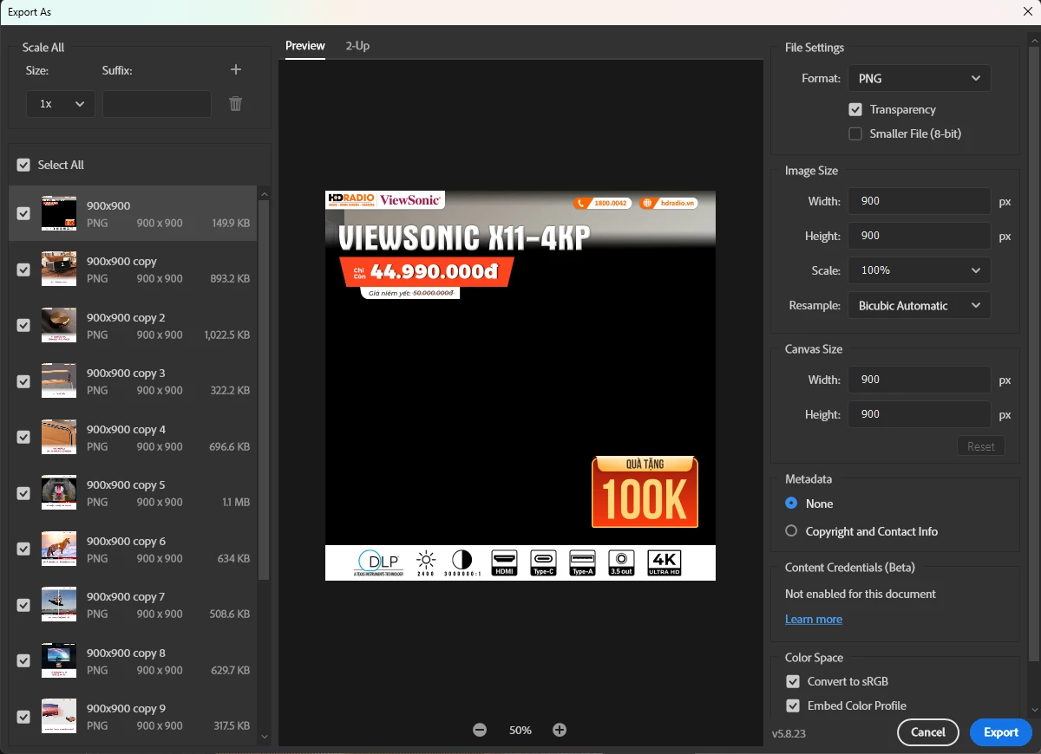Zoom out the preview with minus icon

(x=480, y=730)
